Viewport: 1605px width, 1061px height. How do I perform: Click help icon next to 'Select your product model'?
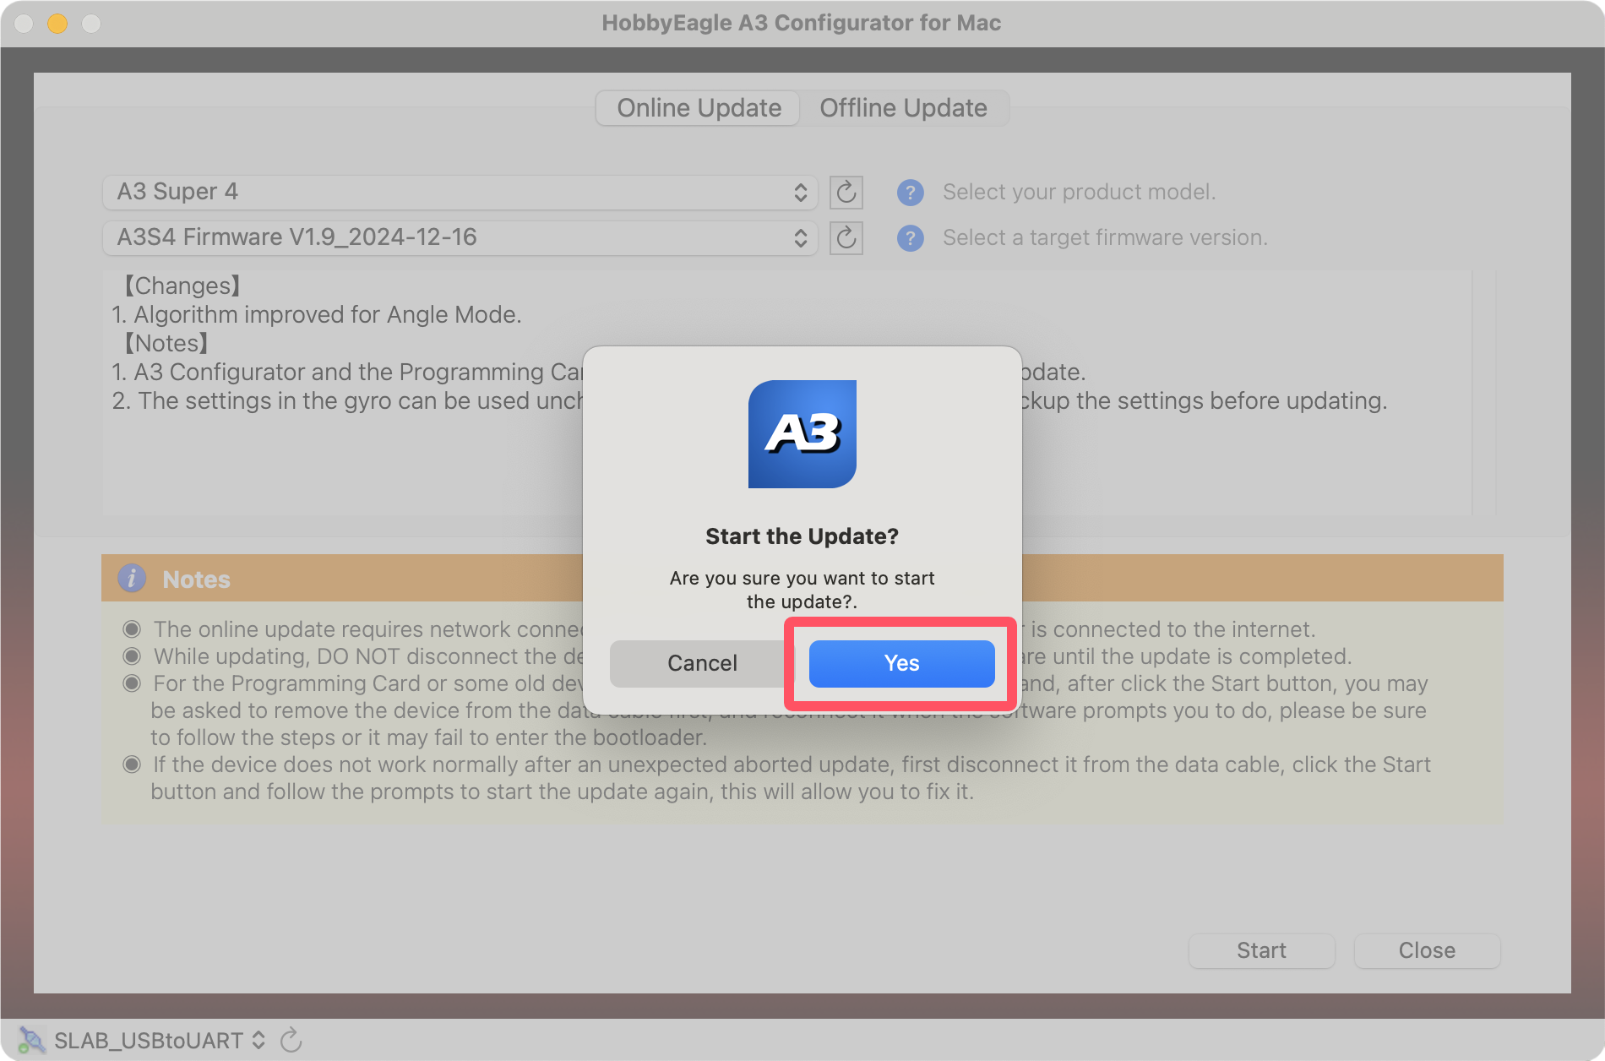[x=910, y=193]
